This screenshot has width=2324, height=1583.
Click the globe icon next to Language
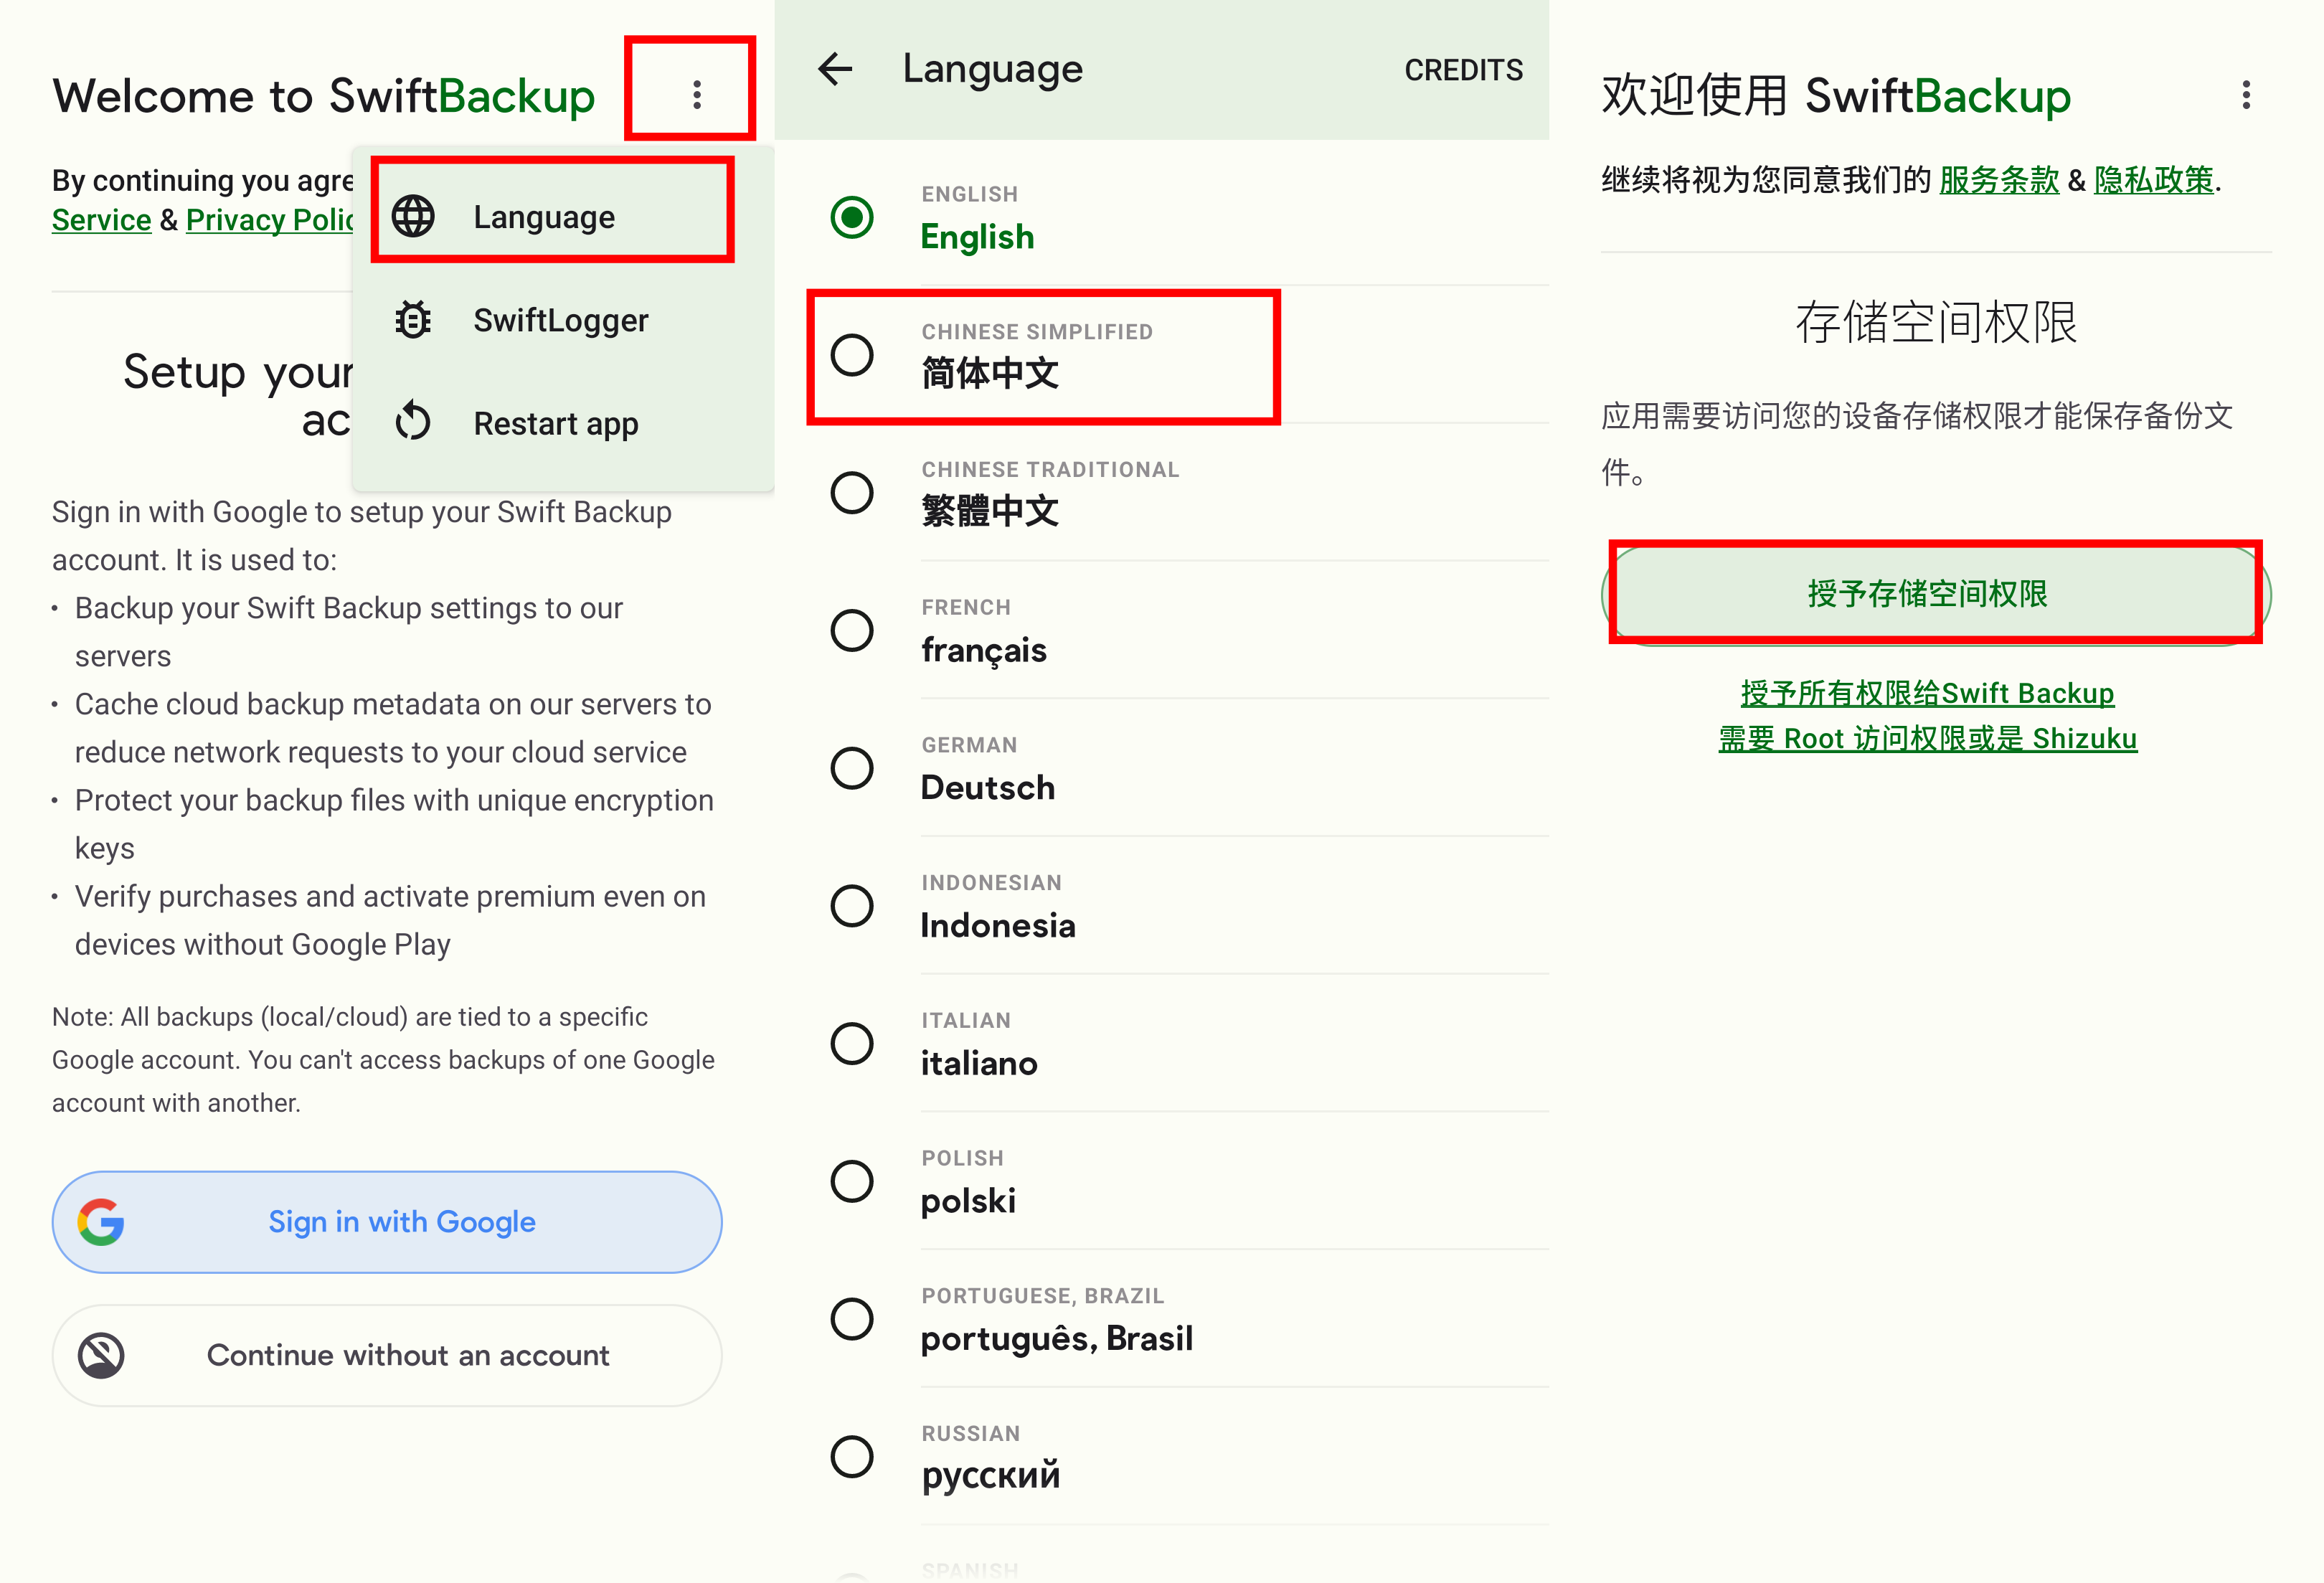pos(413,216)
